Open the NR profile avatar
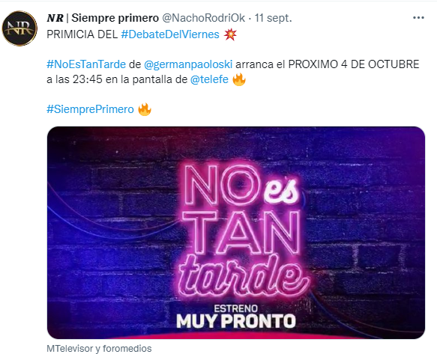 pos(19,28)
